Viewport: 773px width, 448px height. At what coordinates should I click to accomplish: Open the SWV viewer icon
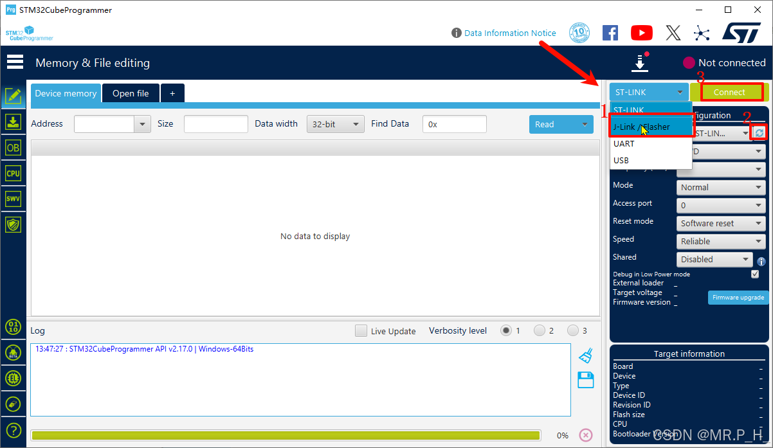13,199
